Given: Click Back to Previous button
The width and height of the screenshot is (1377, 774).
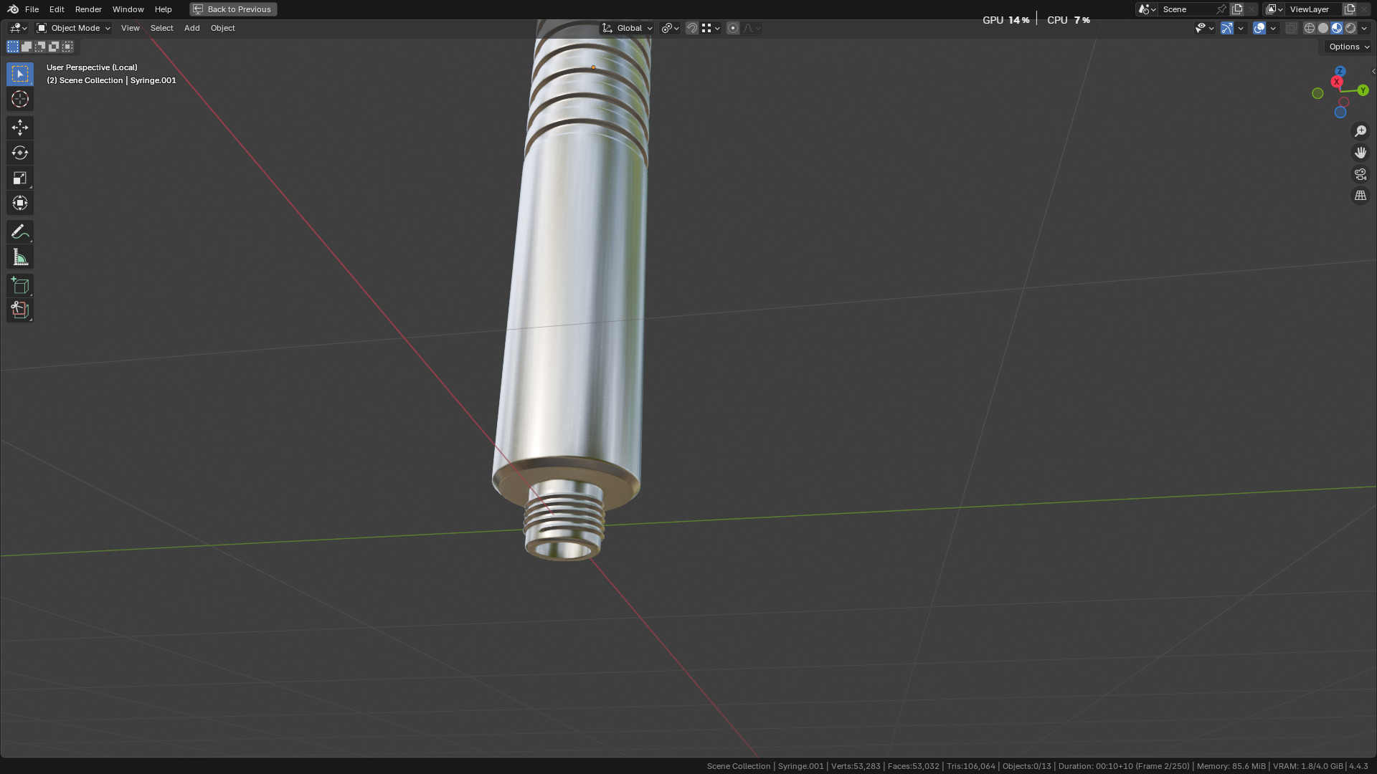Looking at the screenshot, I should point(233,9).
